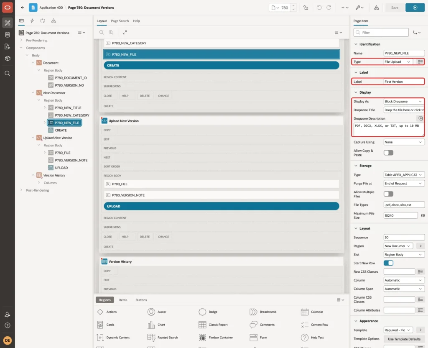Open the Gallery cube icon

(x=8, y=59)
